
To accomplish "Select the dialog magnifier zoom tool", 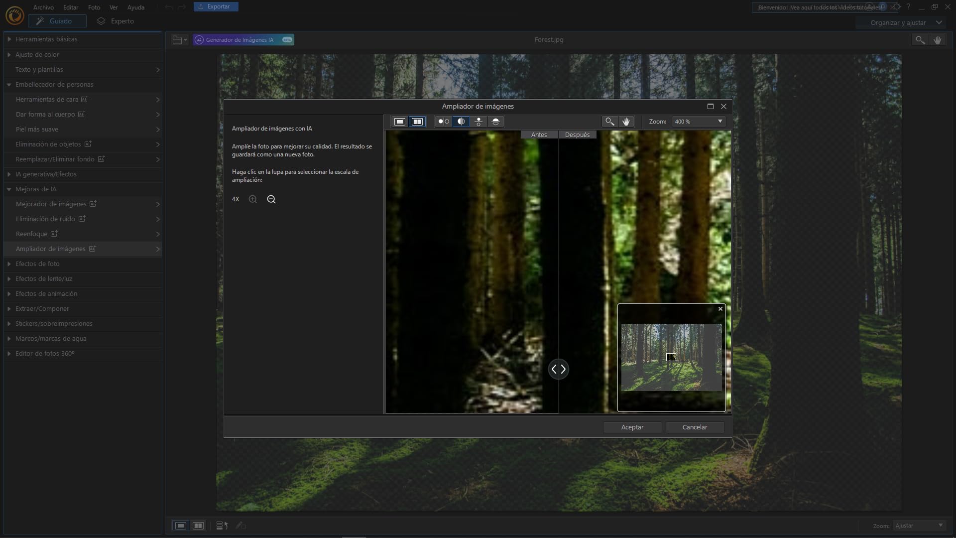I will point(609,122).
